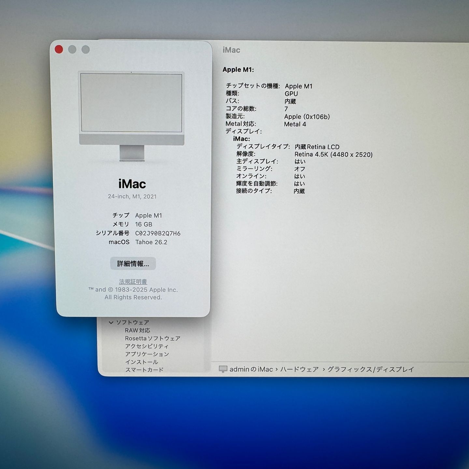Select the GPU type value
This screenshot has height=469, width=469.
pos(291,93)
